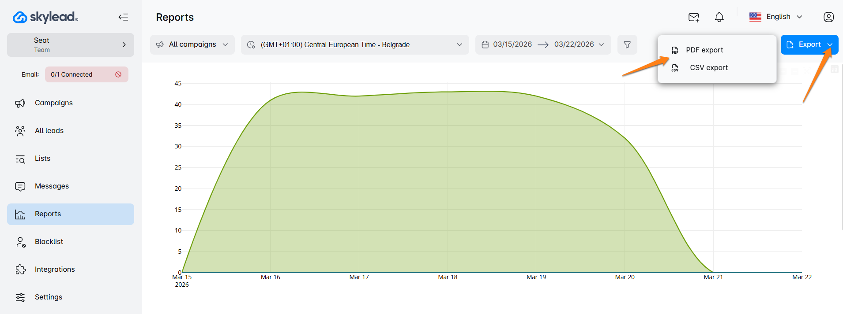
Task: Click the filter funnel icon
Action: coord(627,44)
